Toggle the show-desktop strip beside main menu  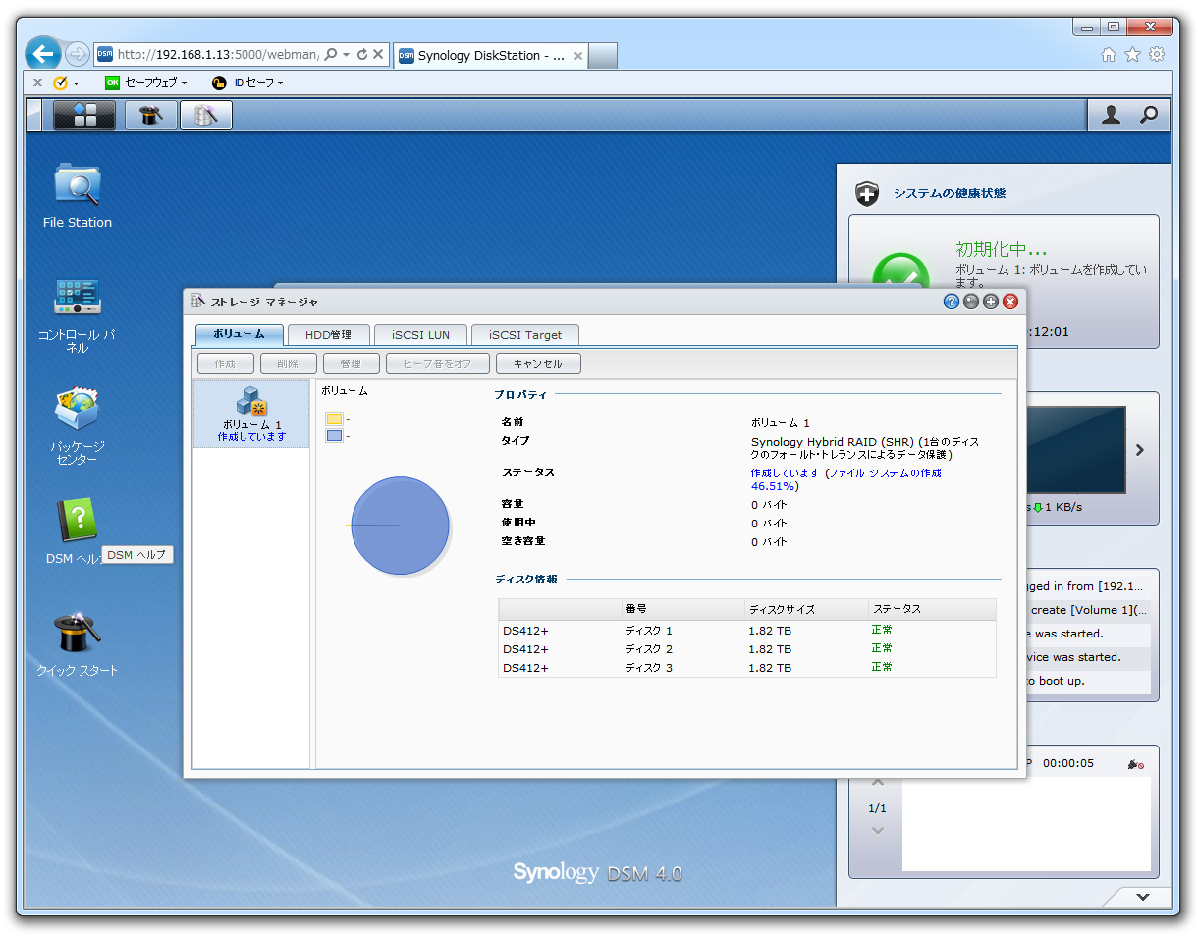click(33, 115)
